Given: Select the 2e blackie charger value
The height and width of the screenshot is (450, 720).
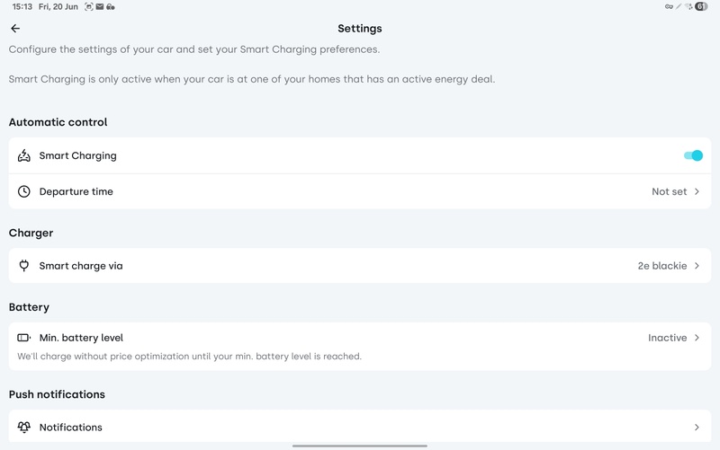Looking at the screenshot, I should point(661,266).
